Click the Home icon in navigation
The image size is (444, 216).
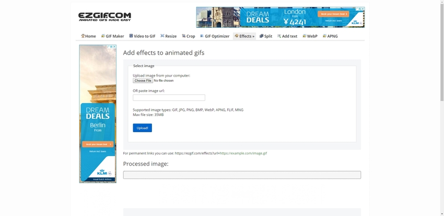click(x=83, y=36)
